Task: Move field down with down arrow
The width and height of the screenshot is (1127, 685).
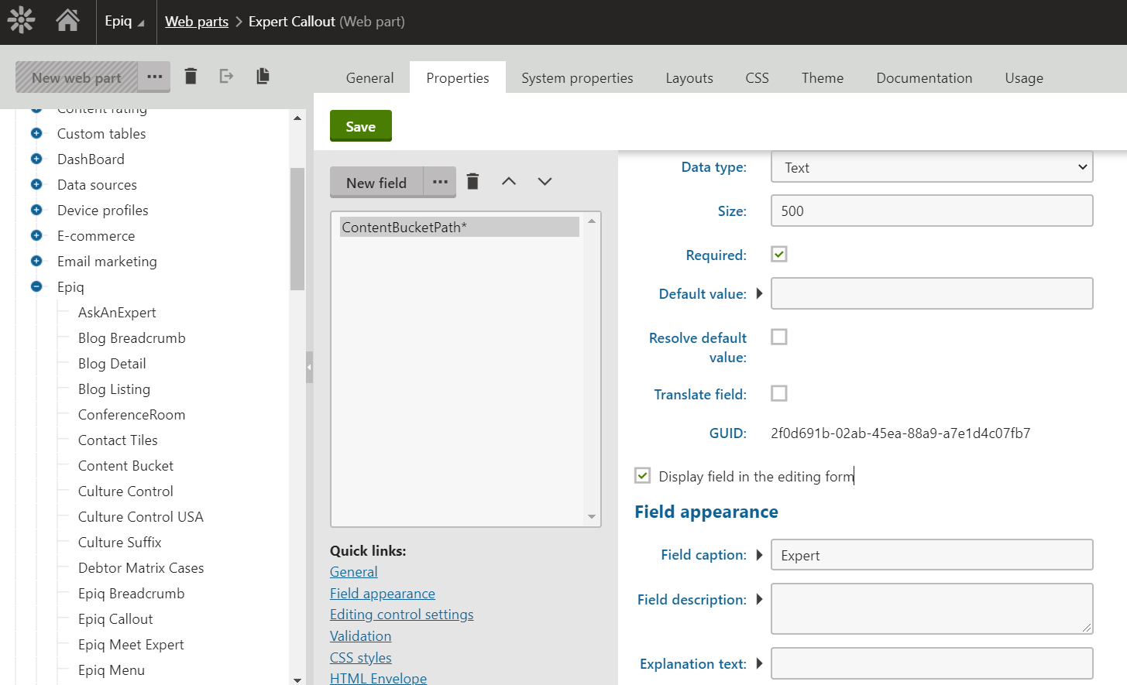Action: click(545, 182)
